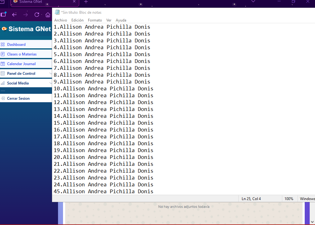Open the Edición menu

coord(77,20)
